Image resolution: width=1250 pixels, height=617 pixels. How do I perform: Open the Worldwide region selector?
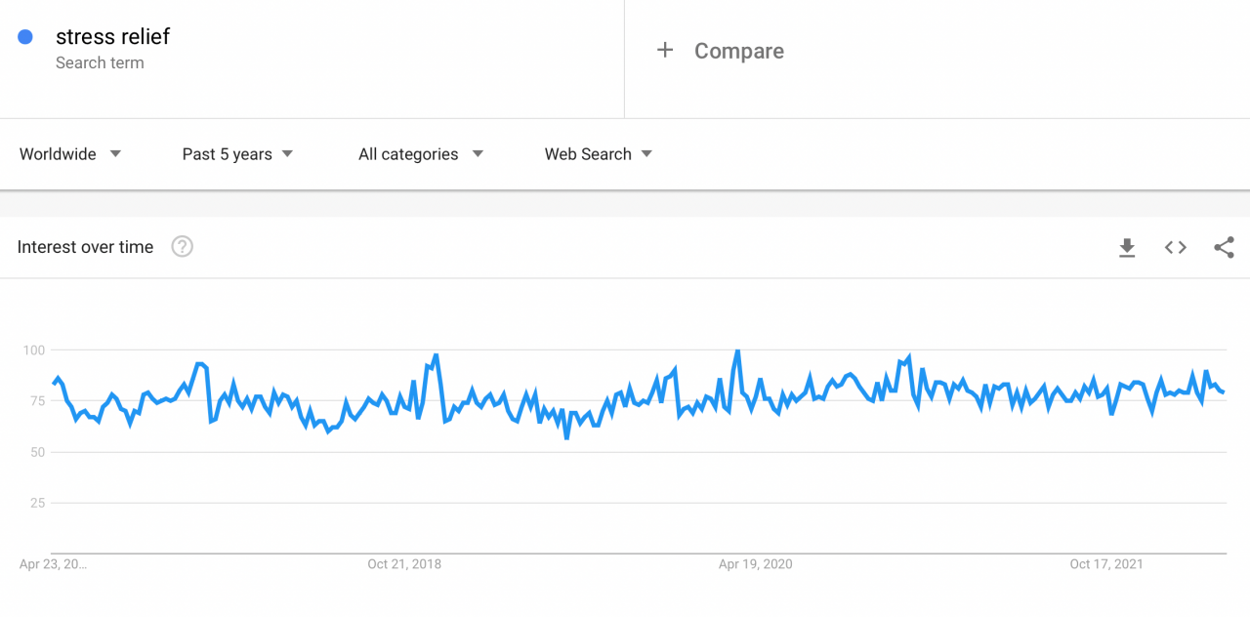57,153
